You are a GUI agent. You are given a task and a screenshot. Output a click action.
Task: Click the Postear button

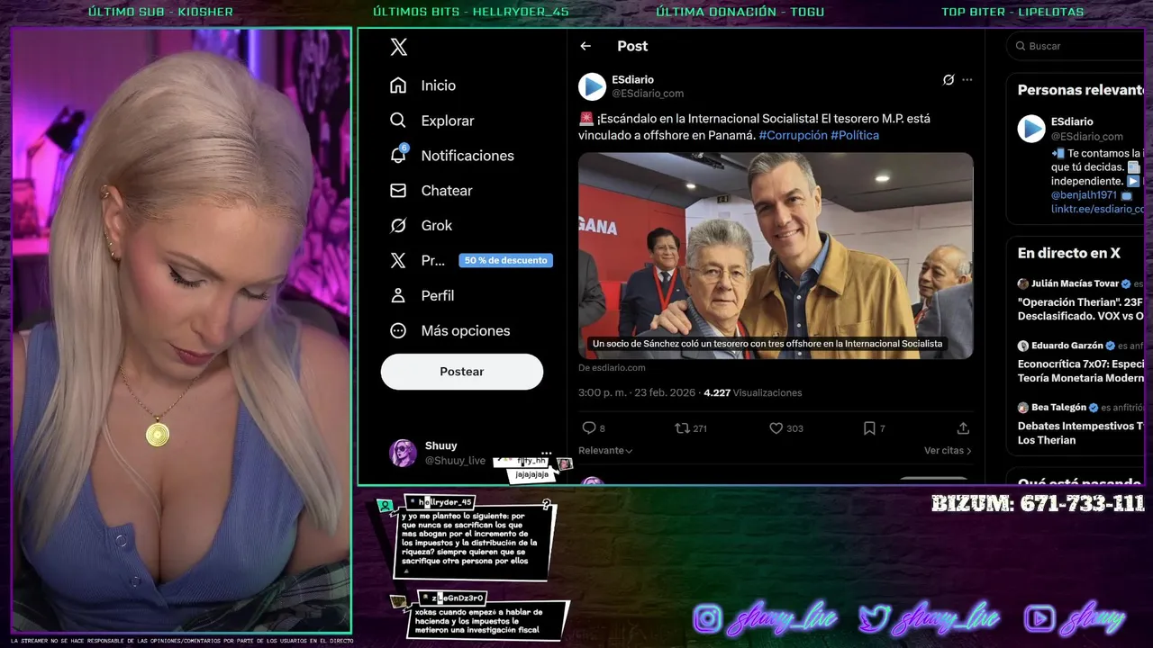pos(462,372)
